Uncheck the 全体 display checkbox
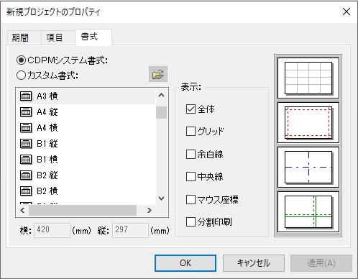 click(191, 109)
